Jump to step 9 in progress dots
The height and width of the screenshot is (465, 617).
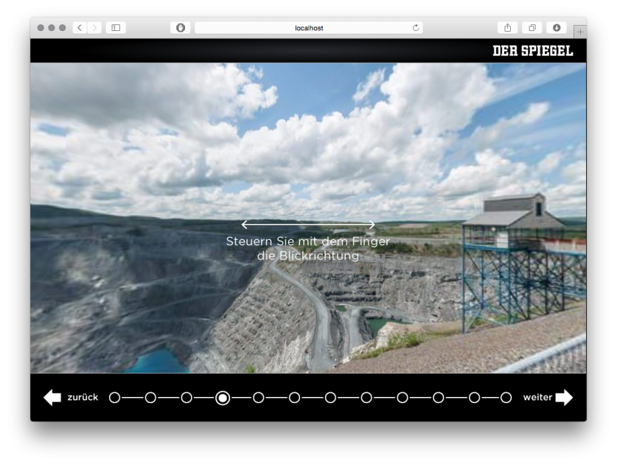click(402, 398)
